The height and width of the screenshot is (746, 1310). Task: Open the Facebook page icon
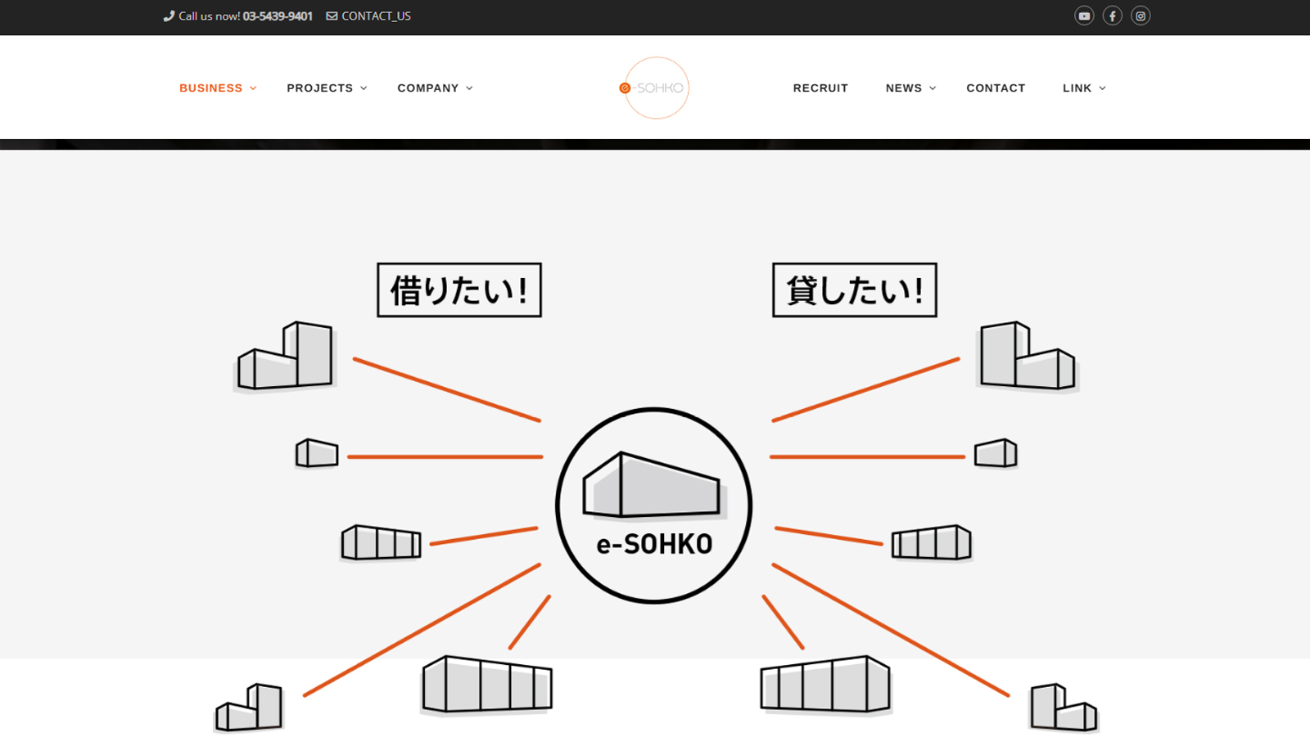(1112, 15)
